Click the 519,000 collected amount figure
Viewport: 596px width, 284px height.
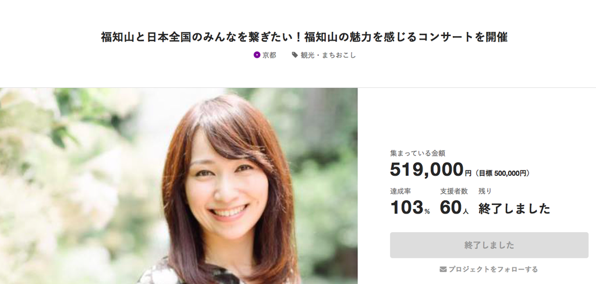pos(427,169)
